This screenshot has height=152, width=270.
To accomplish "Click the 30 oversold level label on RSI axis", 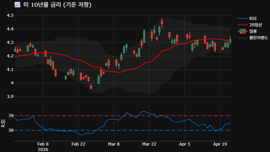I will click(11, 130).
